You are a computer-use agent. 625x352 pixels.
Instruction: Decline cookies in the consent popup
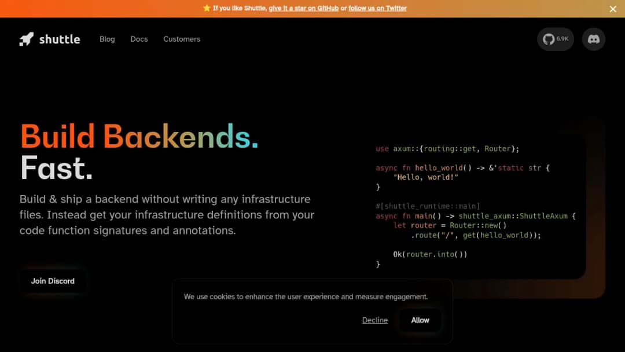click(374, 320)
